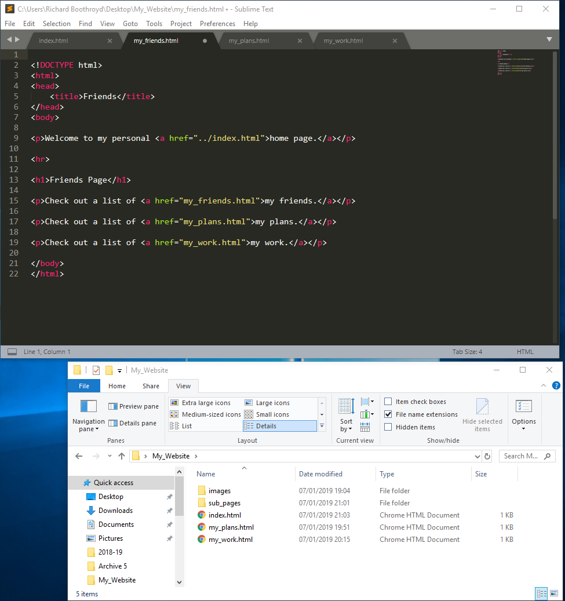This screenshot has width=565, height=601.
Task: Close the index.html tab
Action: click(x=110, y=41)
